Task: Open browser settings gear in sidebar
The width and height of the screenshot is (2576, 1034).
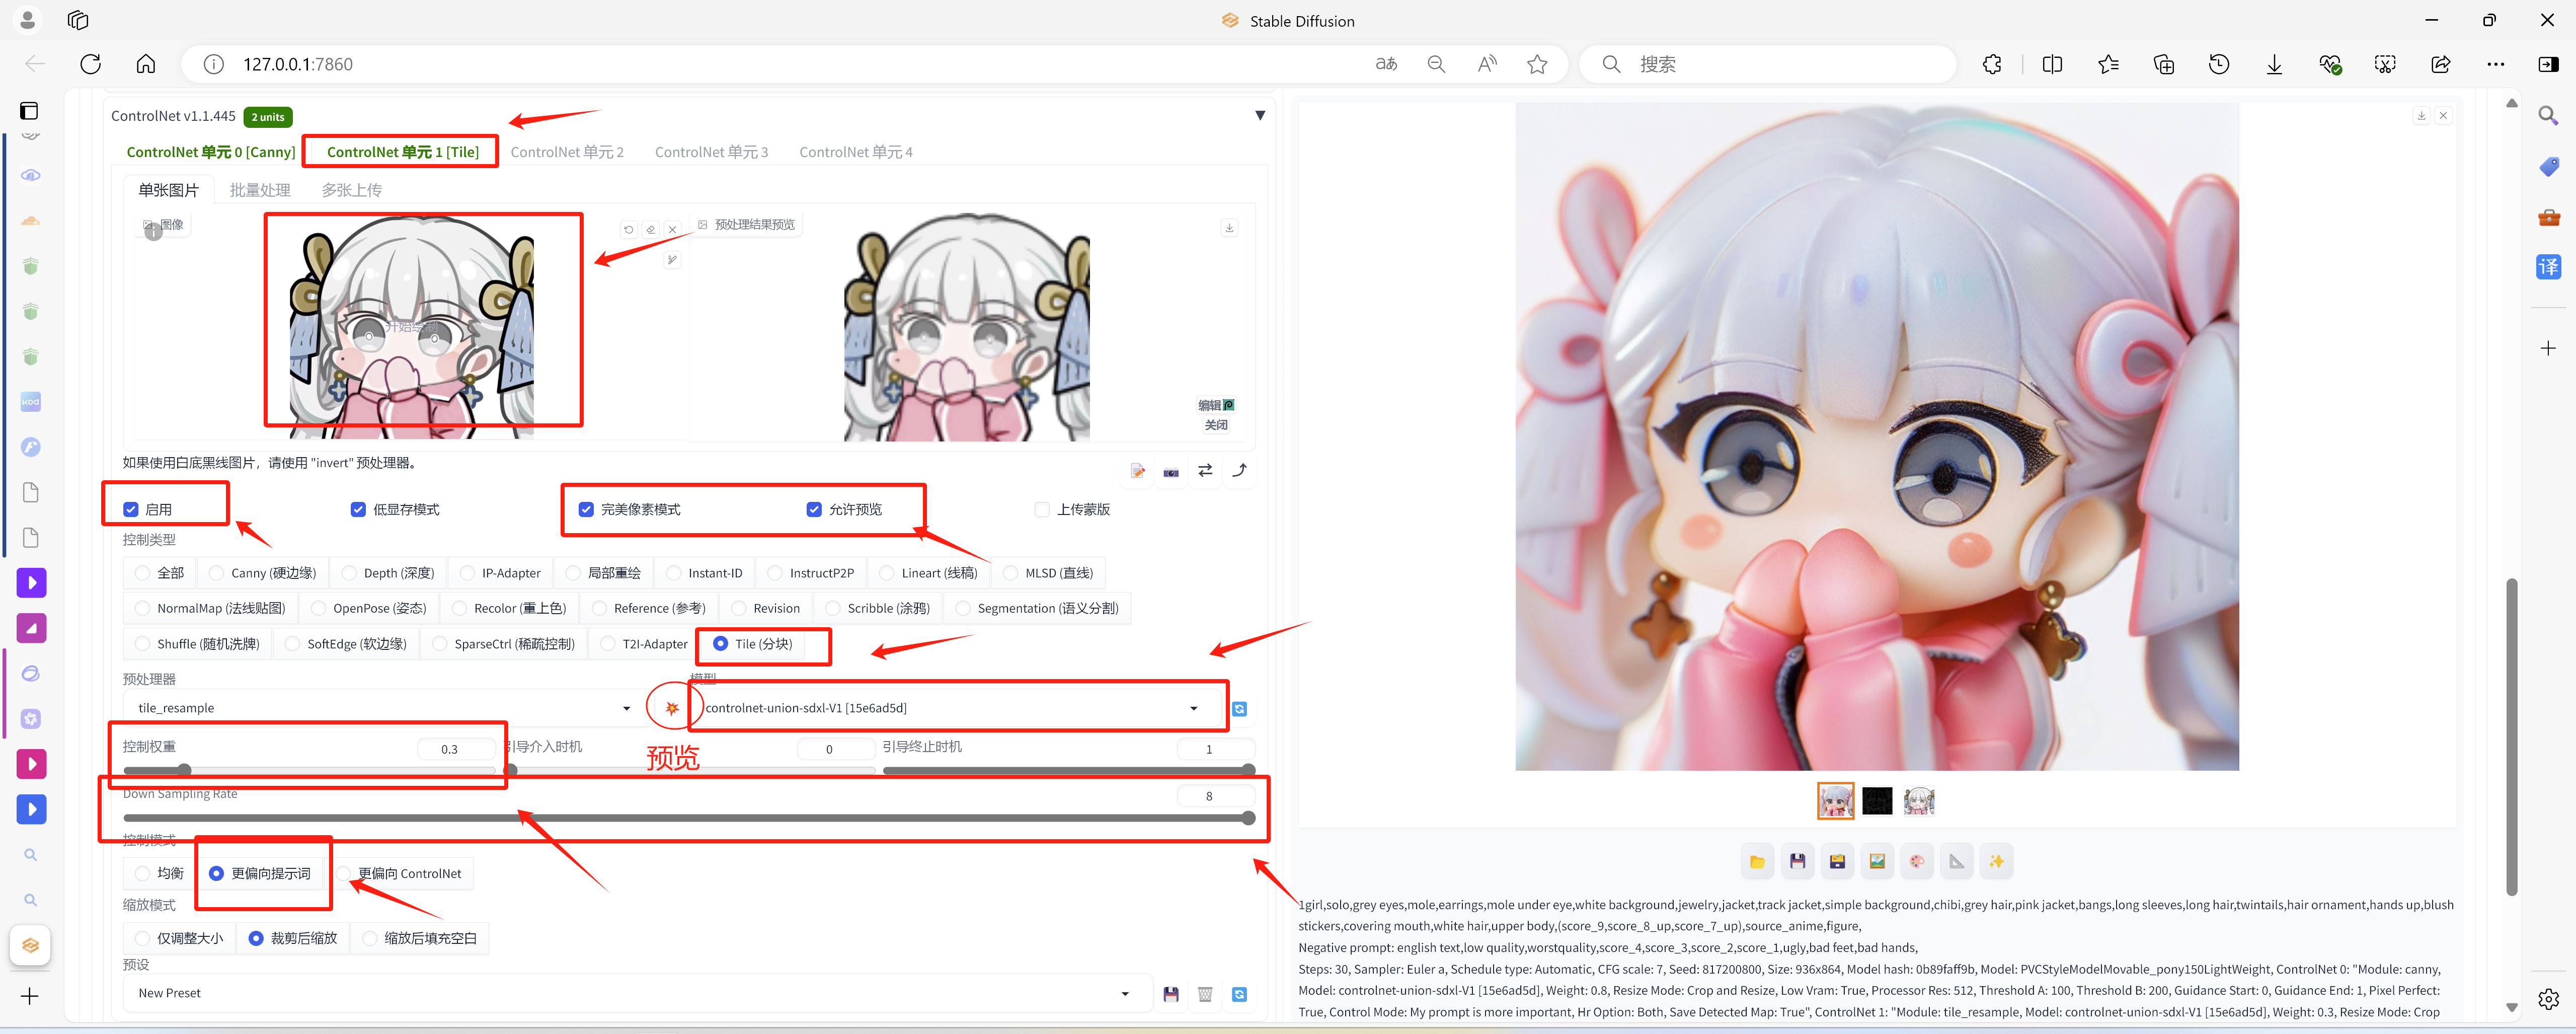Action: click(x=2548, y=998)
